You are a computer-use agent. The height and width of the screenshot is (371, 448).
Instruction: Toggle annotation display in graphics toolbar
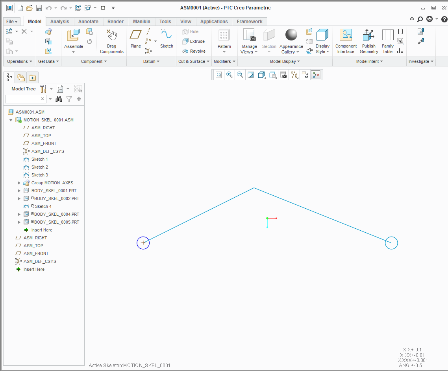[305, 75]
